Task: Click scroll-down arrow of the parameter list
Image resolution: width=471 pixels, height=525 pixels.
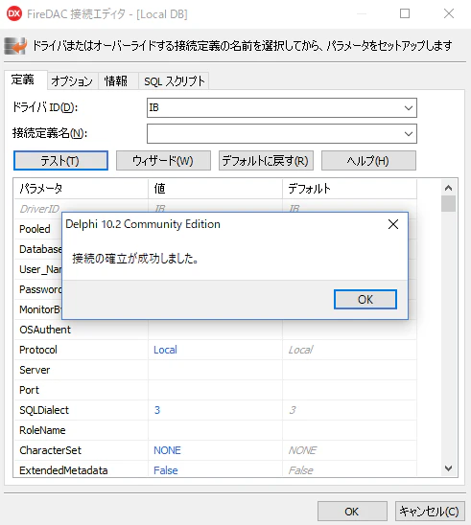Action: coord(448,468)
